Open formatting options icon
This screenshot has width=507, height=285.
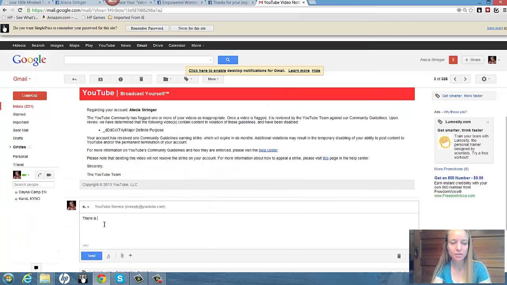pos(108,256)
